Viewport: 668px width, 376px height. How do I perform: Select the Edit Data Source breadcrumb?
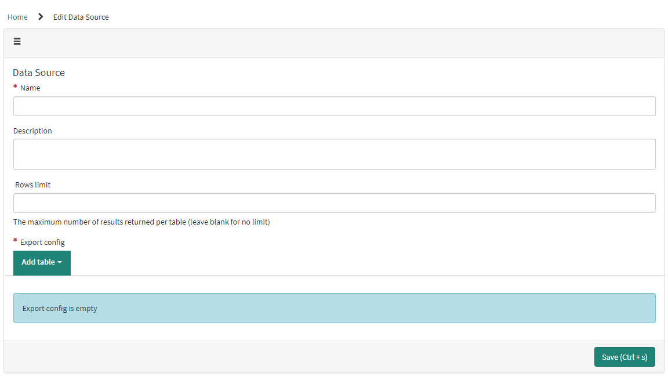[81, 17]
